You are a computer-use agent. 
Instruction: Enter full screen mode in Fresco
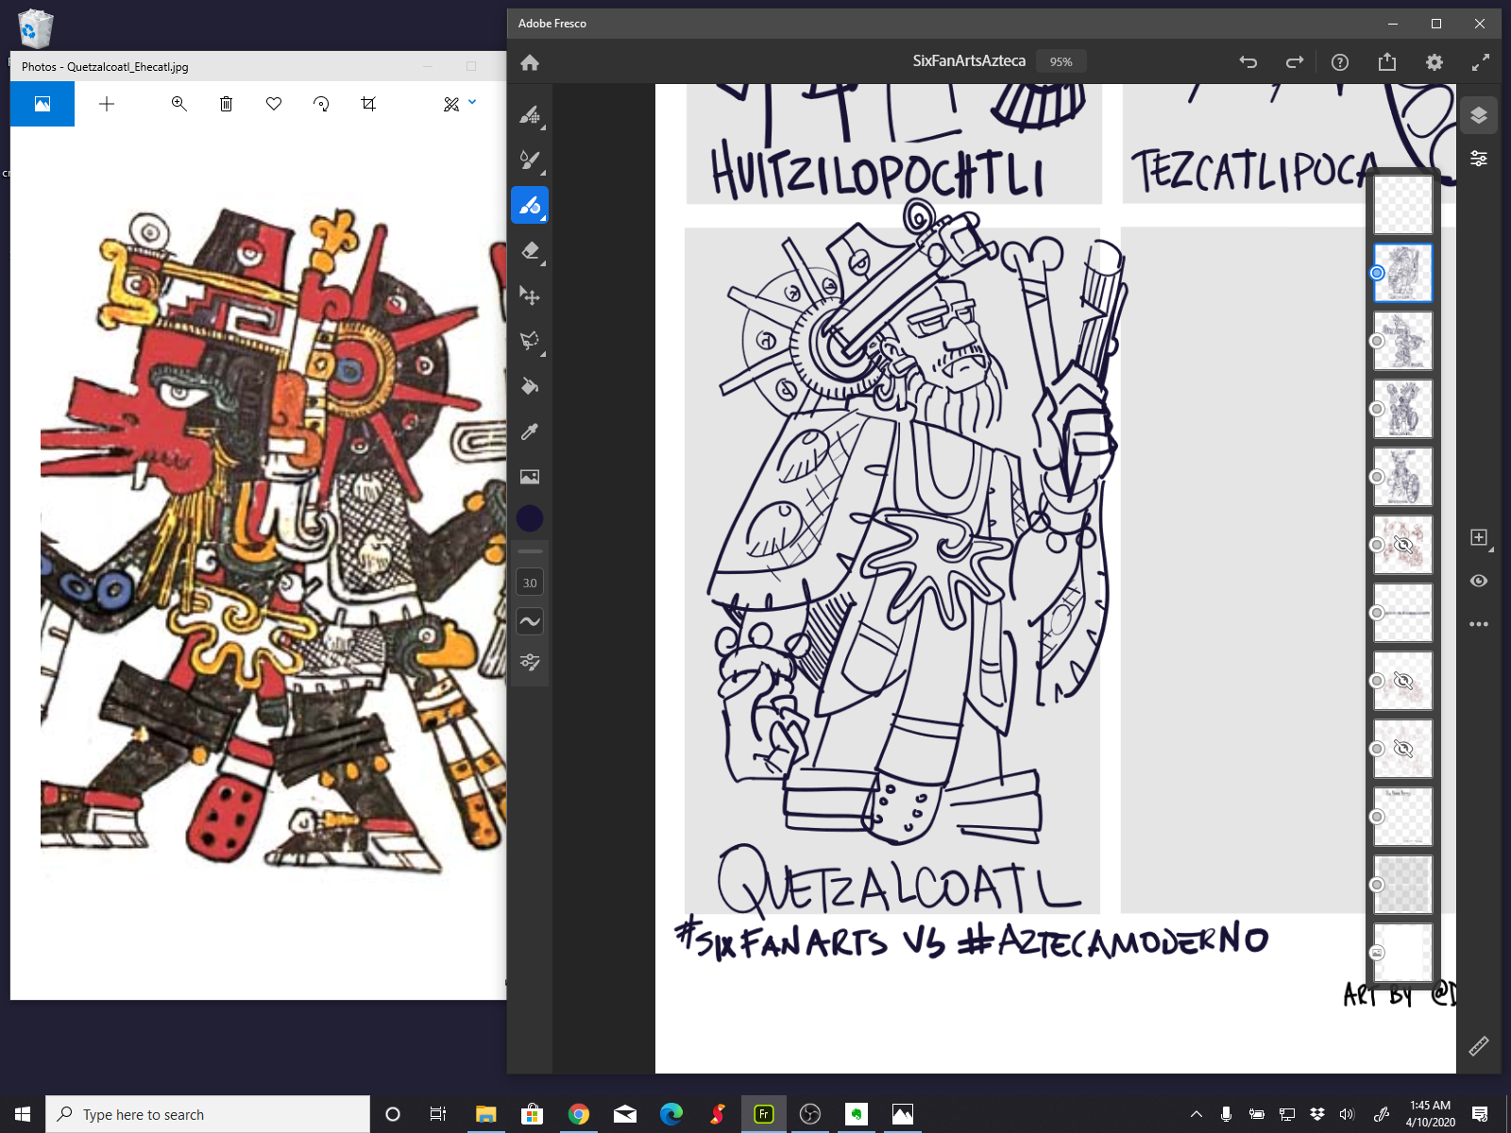coord(1481,62)
